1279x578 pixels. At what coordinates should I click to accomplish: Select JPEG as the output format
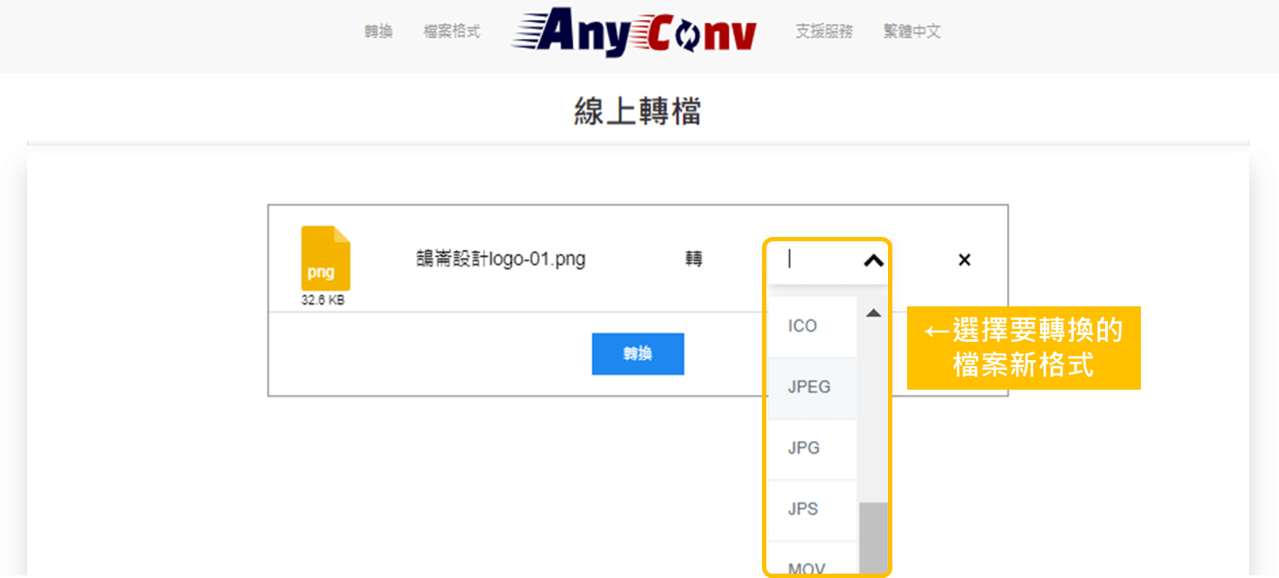coord(810,387)
